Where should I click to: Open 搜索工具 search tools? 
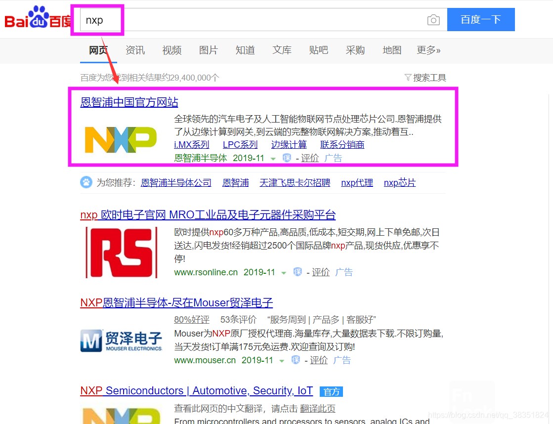429,77
